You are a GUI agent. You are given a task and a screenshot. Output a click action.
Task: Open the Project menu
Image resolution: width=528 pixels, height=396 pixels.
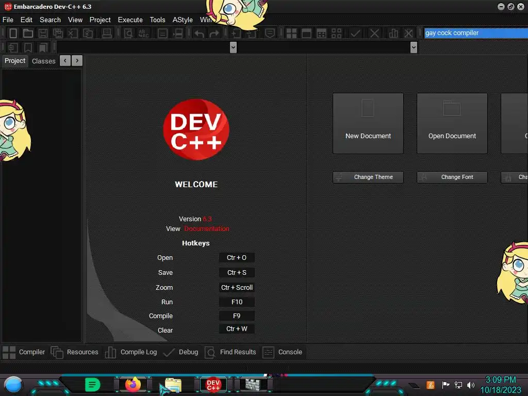point(100,20)
